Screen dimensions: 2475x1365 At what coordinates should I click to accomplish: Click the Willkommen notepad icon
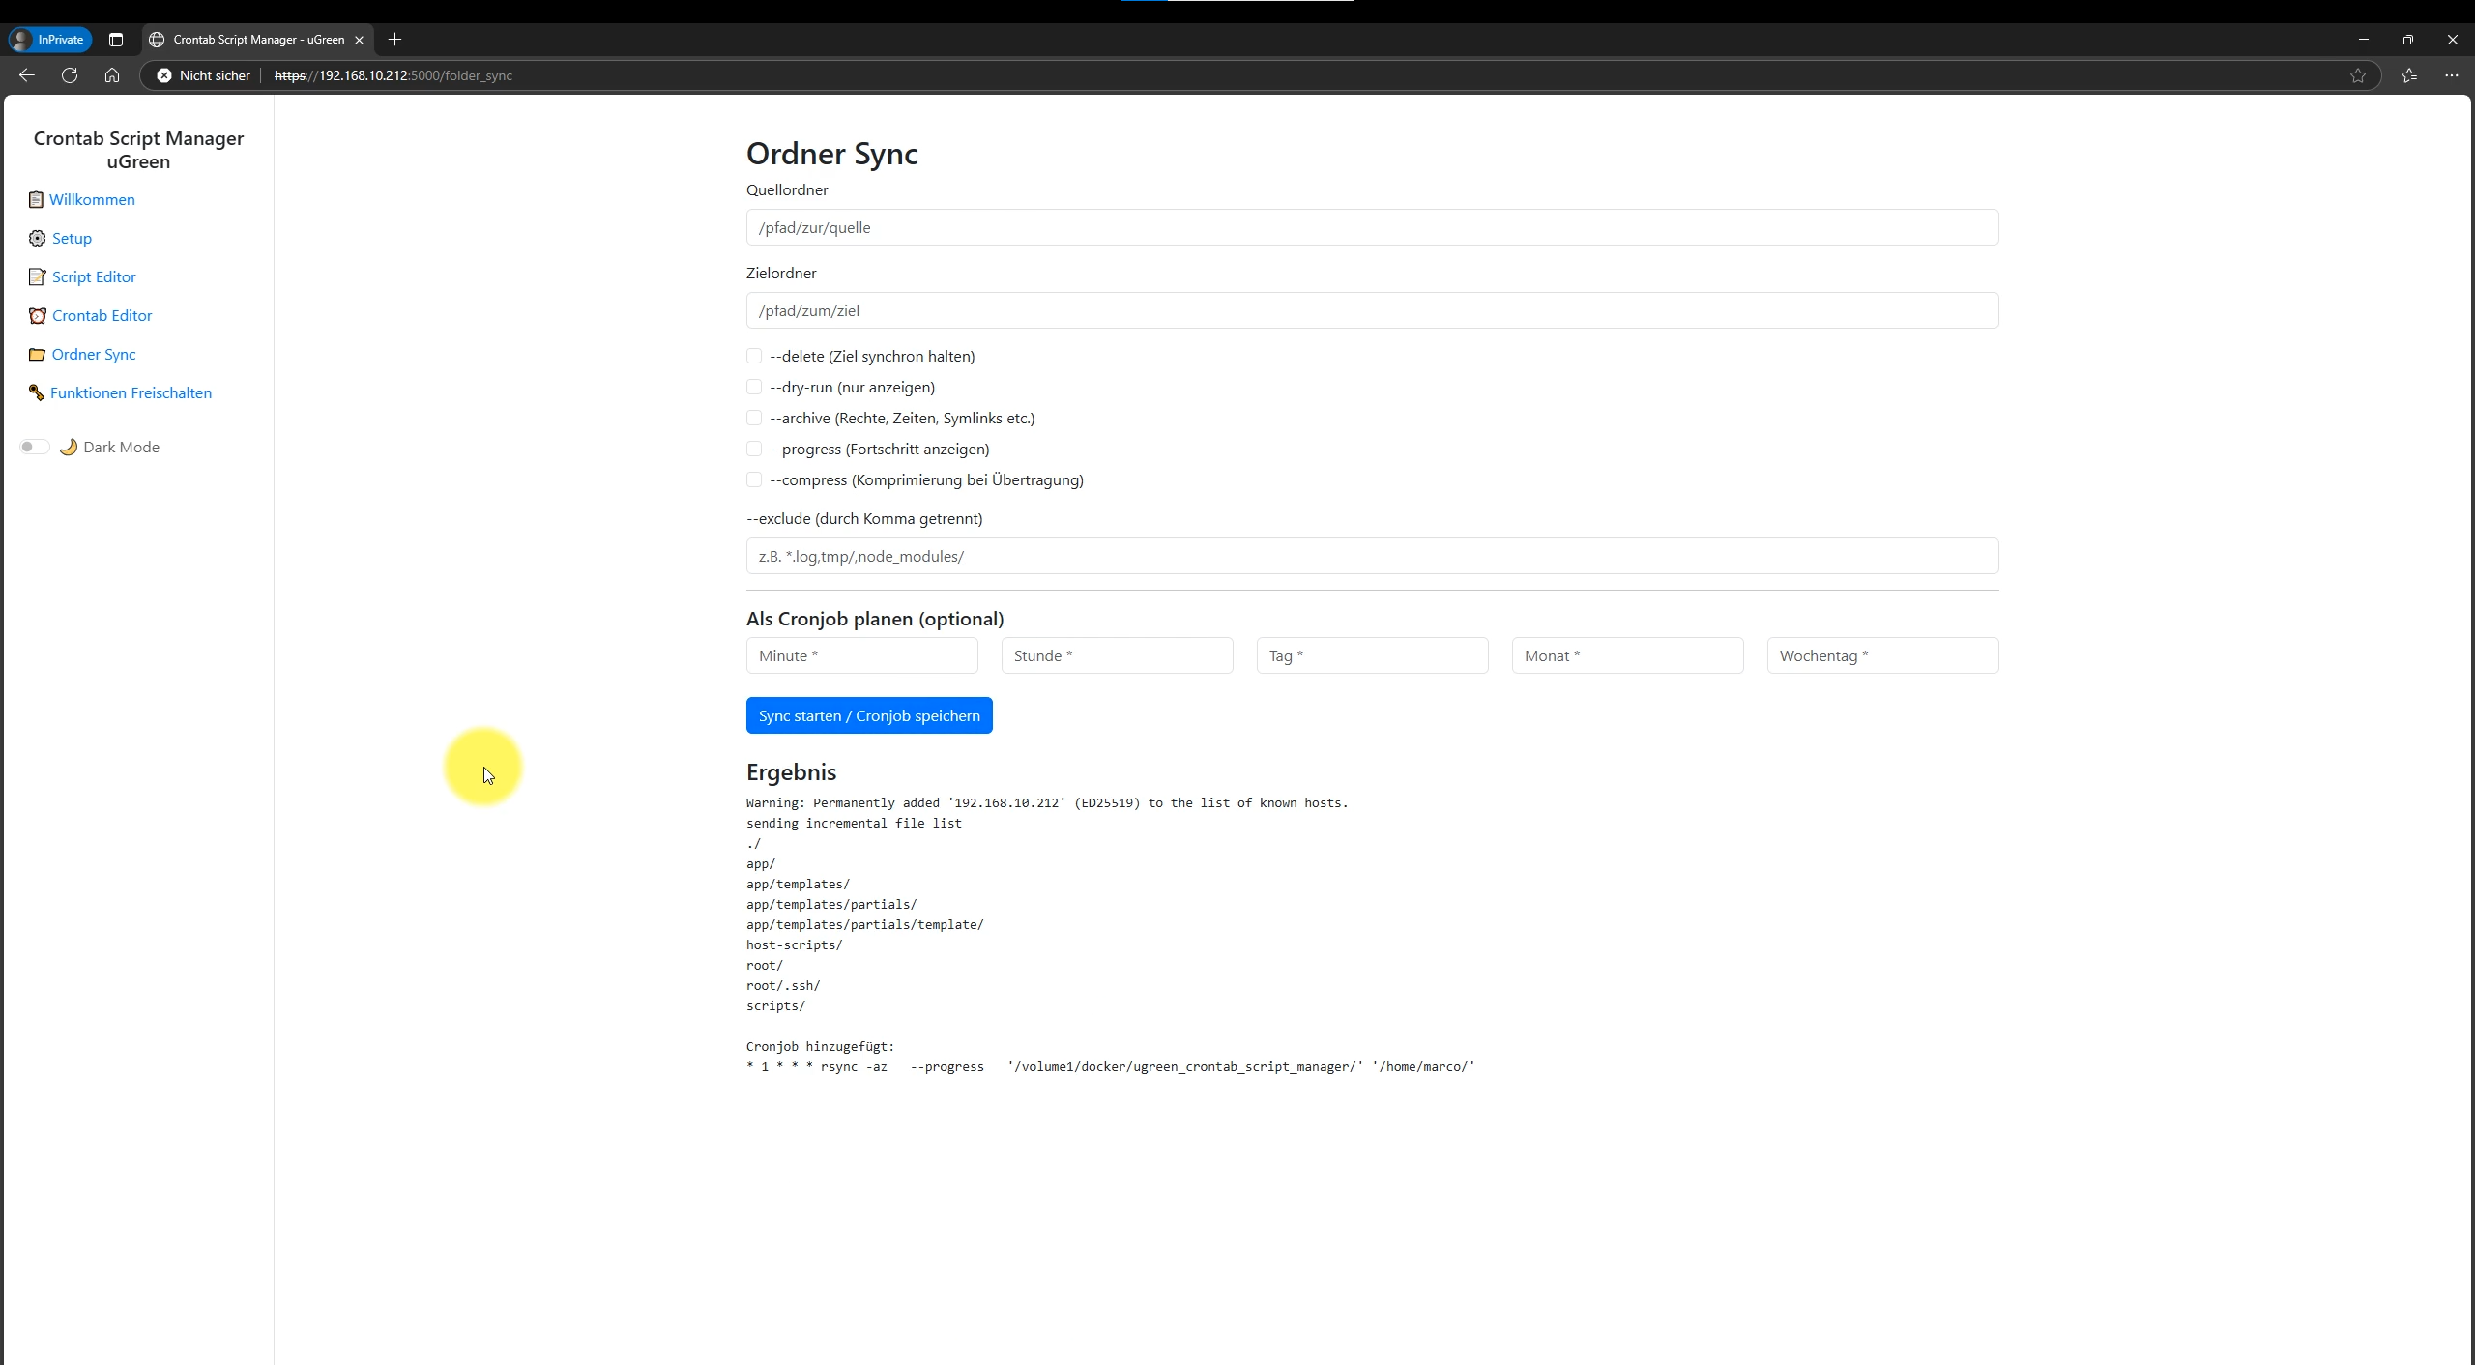(x=36, y=199)
